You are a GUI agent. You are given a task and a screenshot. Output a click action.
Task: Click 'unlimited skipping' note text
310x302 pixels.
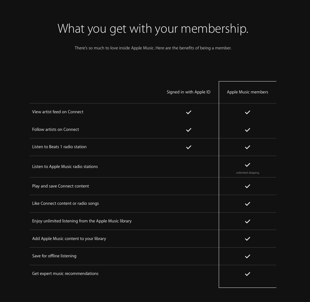(x=247, y=173)
